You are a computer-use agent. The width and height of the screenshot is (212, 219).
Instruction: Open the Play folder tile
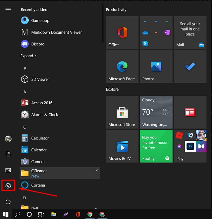coord(190,146)
